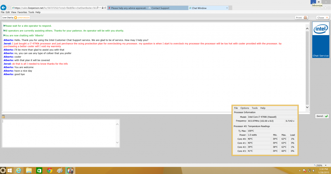Print the chat transcript
This screenshot has width=331, height=174.
pyautogui.click(x=301, y=18)
